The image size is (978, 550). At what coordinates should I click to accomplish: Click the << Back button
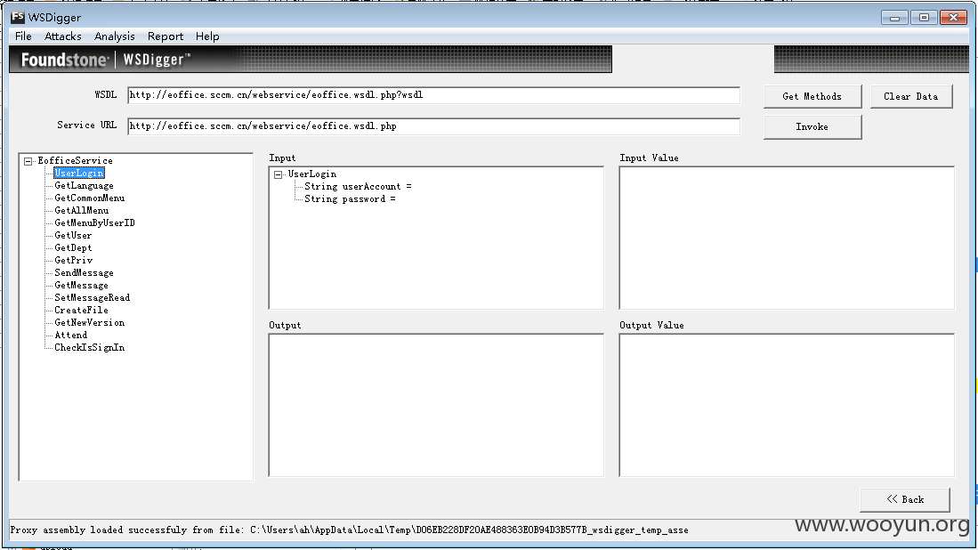coord(905,499)
